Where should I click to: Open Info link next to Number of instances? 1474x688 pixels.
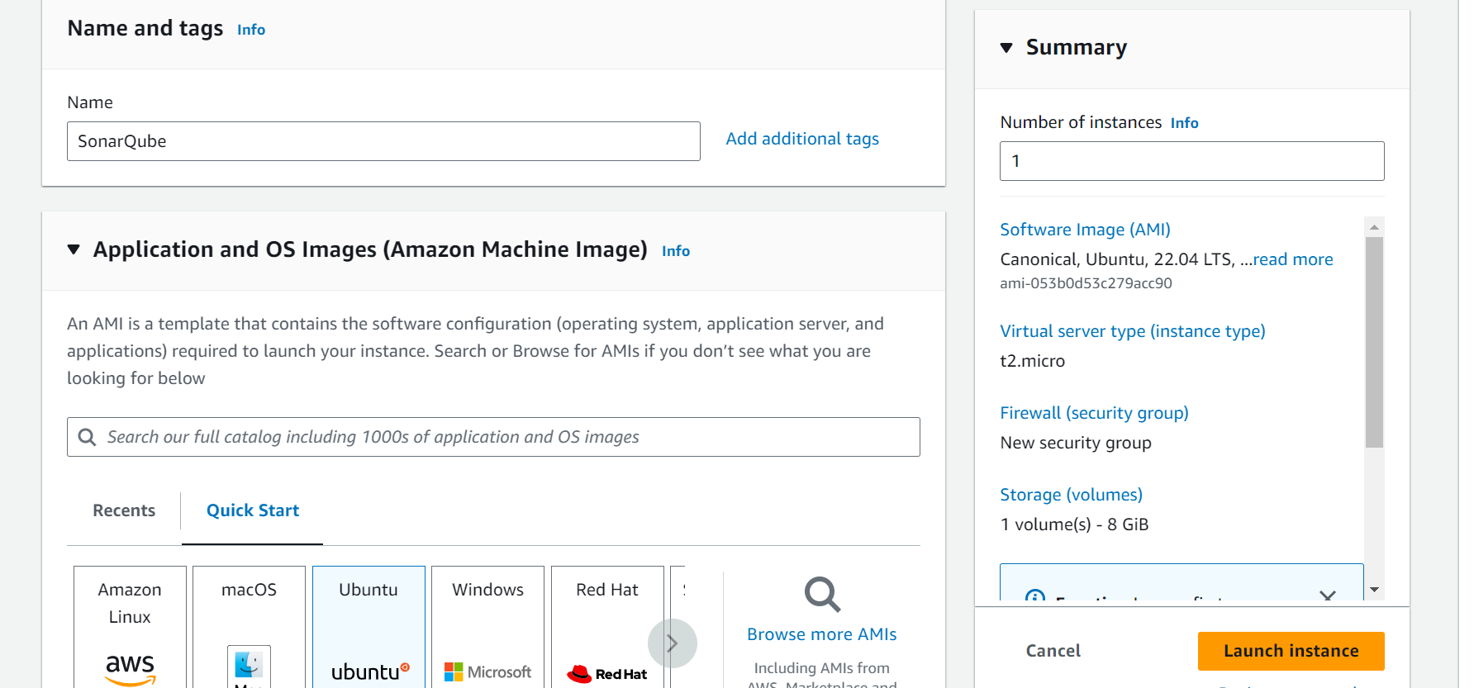[x=1184, y=123]
